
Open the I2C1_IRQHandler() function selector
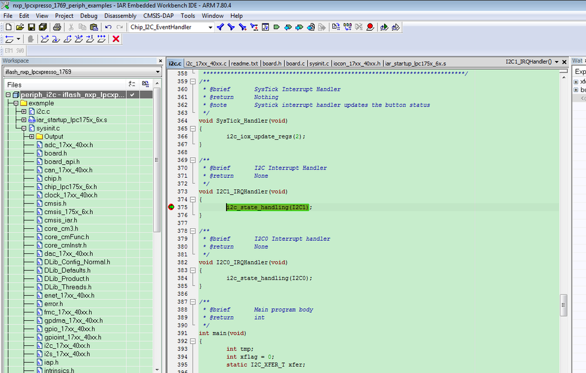[556, 62]
